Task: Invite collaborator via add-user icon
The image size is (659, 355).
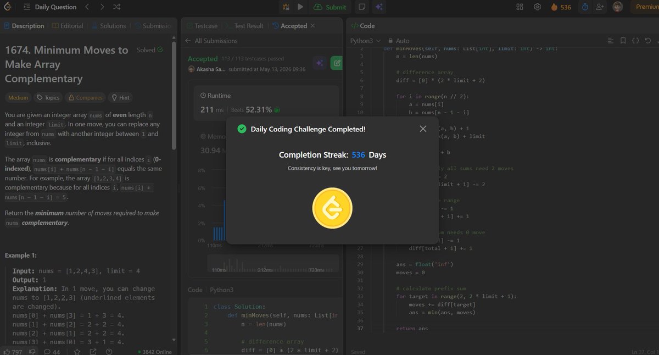Action: pyautogui.click(x=600, y=7)
